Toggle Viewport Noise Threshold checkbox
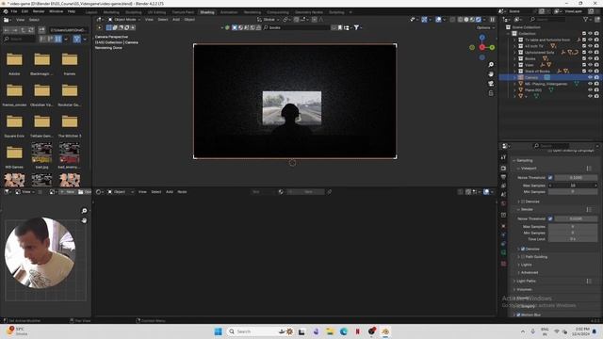The width and height of the screenshot is (603, 339). (x=550, y=178)
